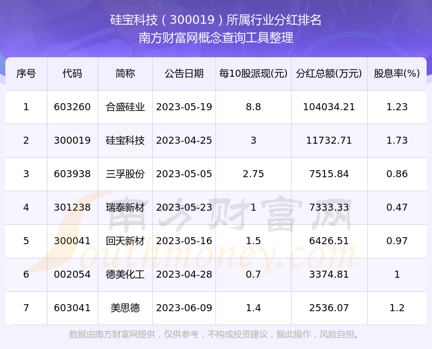432x349 pixels.
Task: Click the payout value 8.8
Action: (253, 107)
